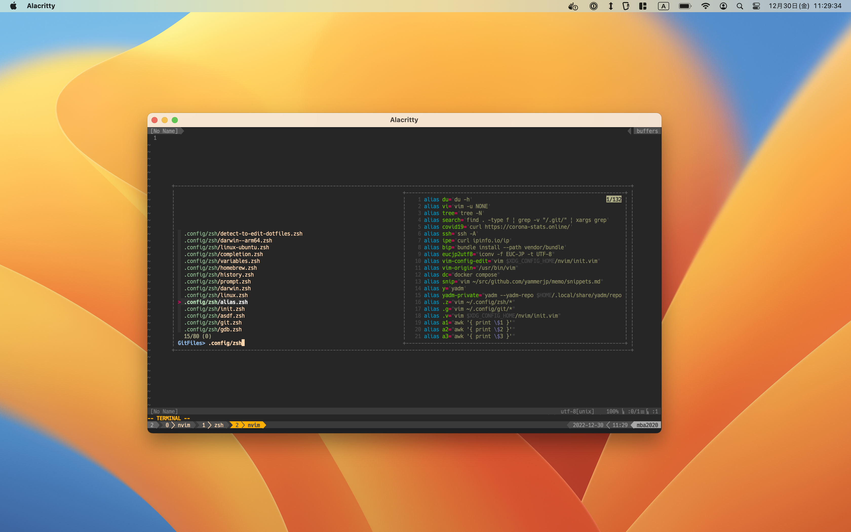The width and height of the screenshot is (851, 532).
Task: Check battery status icon
Action: pyautogui.click(x=685, y=6)
